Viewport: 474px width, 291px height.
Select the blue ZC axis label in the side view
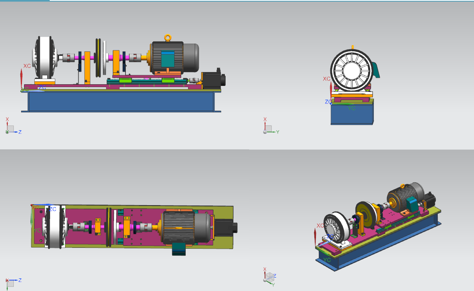pos(42,88)
